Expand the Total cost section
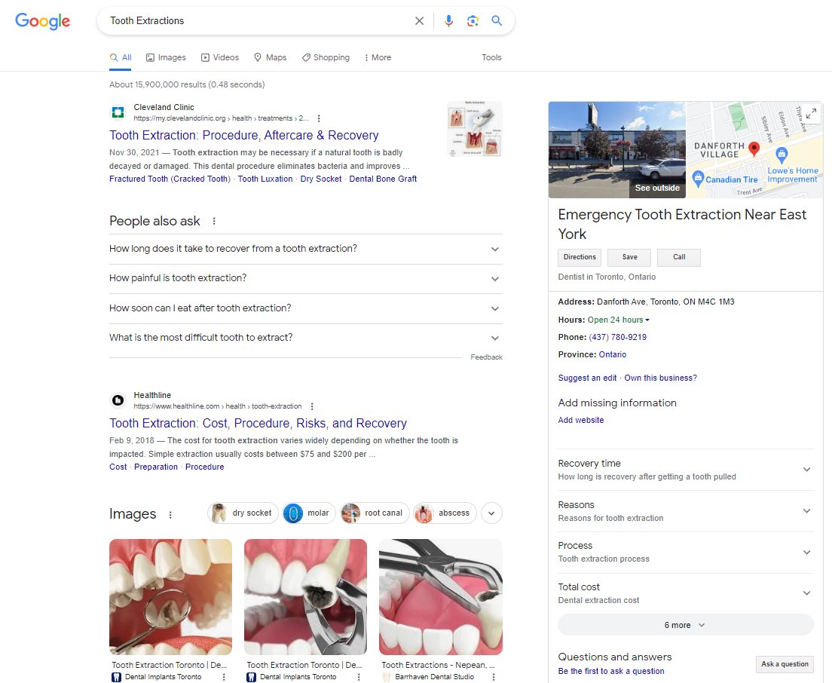Screen dimensions: 832x683 coord(686,593)
